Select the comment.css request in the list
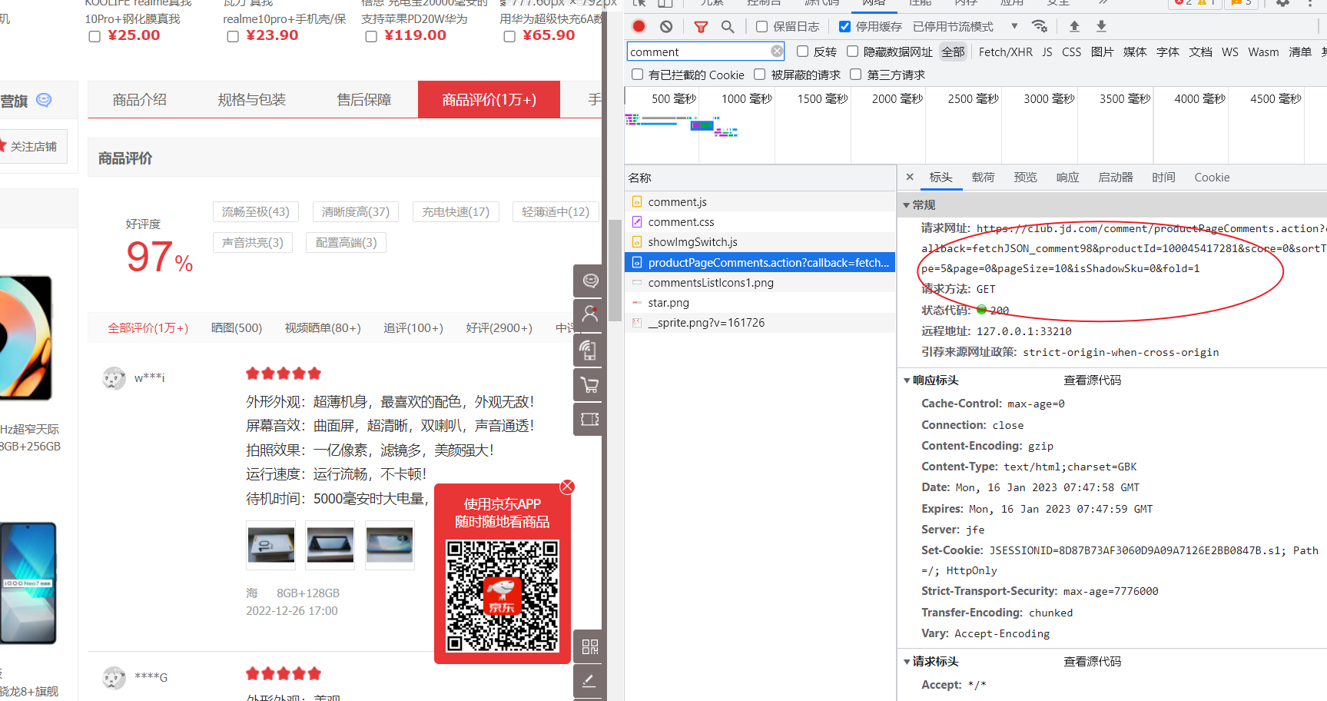This screenshot has width=1327, height=701. click(x=680, y=221)
